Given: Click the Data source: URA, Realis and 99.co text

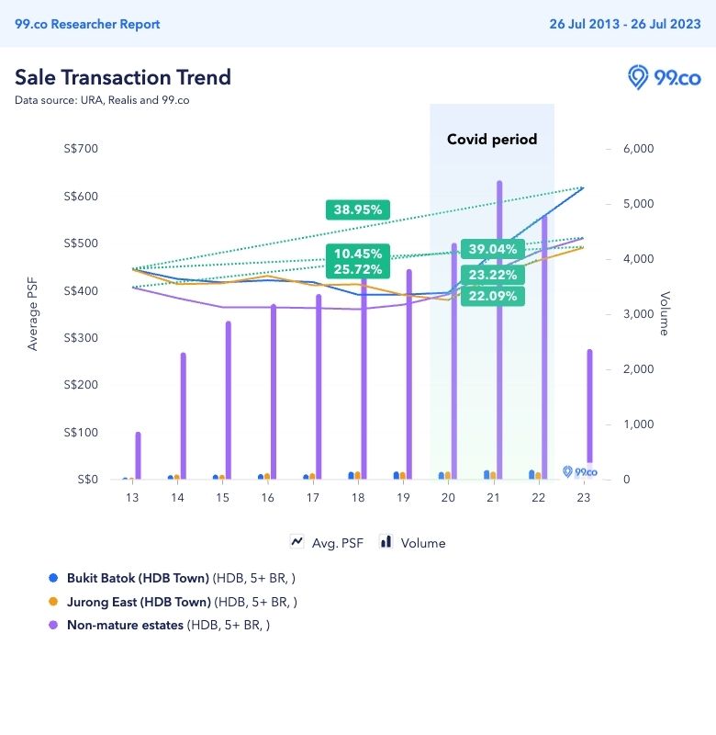Looking at the screenshot, I should (102, 100).
